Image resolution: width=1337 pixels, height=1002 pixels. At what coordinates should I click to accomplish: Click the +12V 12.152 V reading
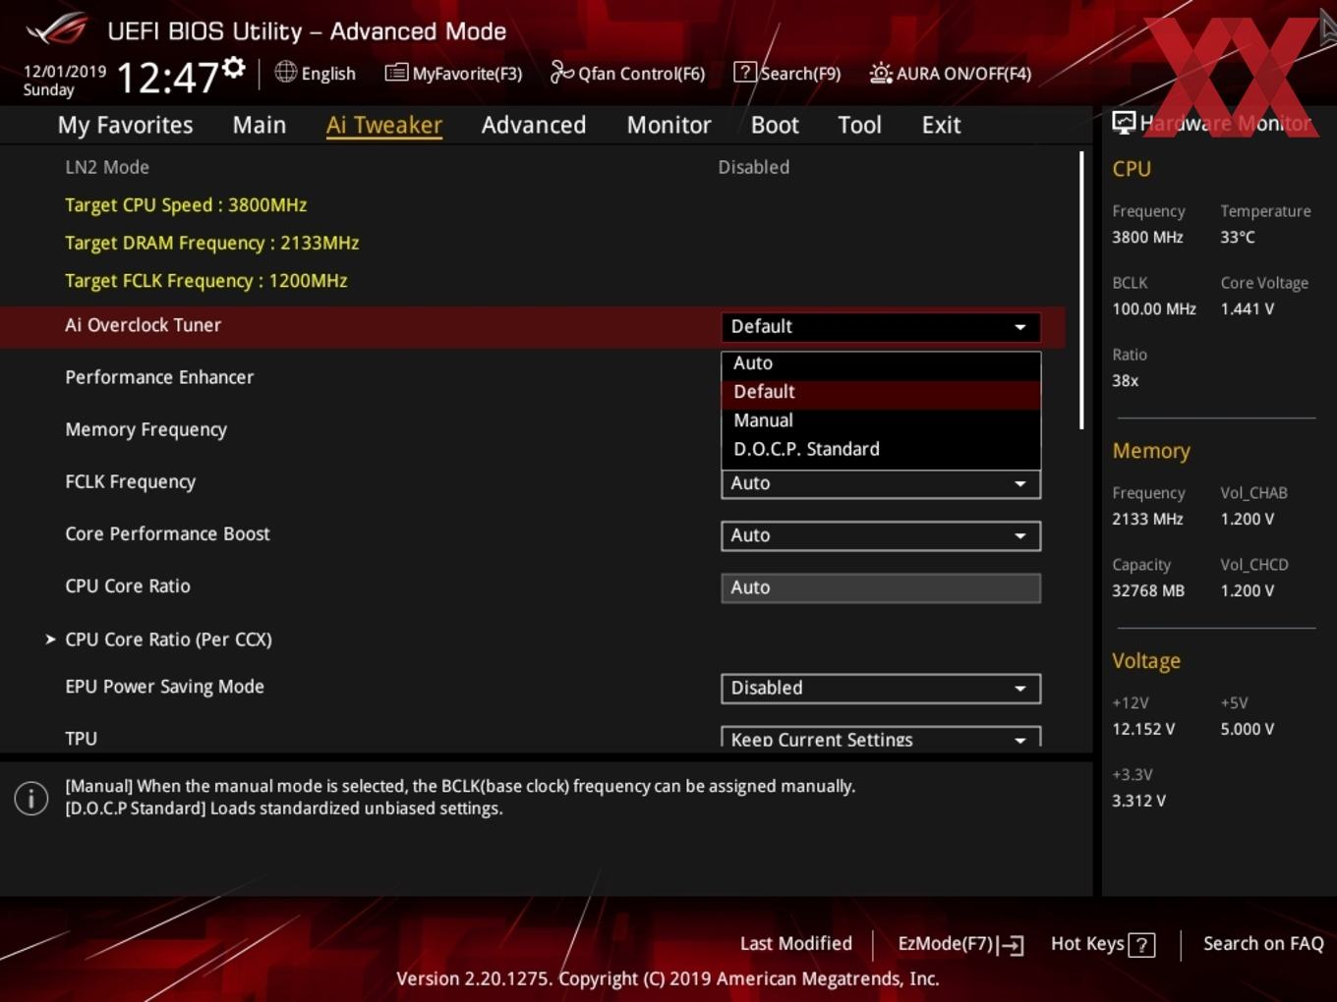point(1142,730)
